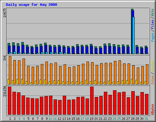Click day 30 on the date axis
The image size is (156, 122).
pyautogui.click(x=142, y=119)
